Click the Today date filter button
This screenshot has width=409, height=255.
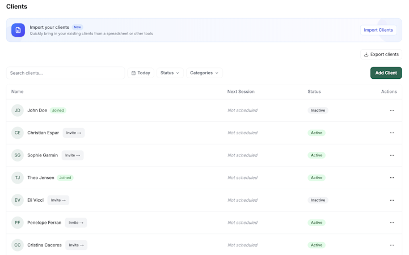141,73
